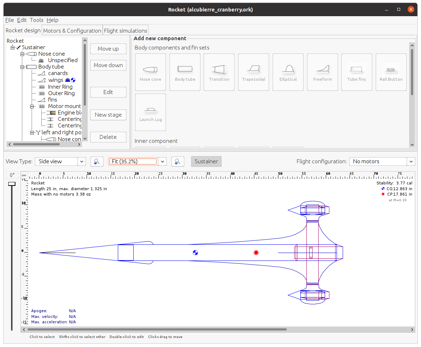Image resolution: width=421 pixels, height=347 pixels.
Task: Collapse the Motor mount tree branch
Action: [x=32, y=106]
